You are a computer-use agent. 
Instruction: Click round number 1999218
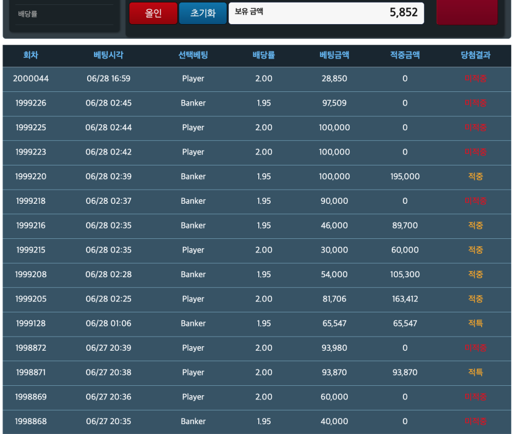(x=31, y=201)
